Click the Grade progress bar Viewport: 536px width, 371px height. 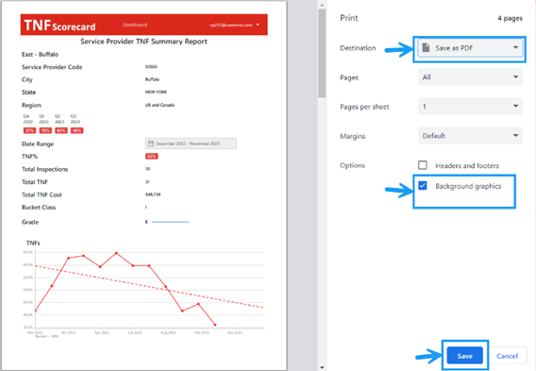[170, 222]
